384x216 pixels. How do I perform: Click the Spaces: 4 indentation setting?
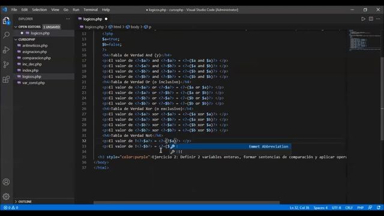(x=320, y=208)
